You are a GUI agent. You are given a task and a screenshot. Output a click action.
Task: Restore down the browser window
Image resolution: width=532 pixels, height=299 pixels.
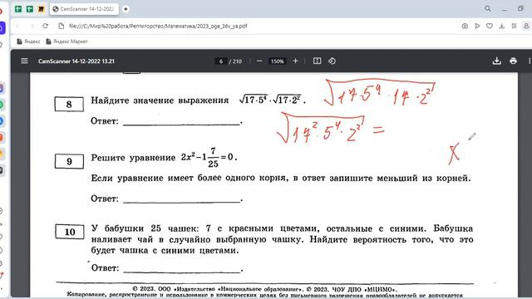point(520,9)
